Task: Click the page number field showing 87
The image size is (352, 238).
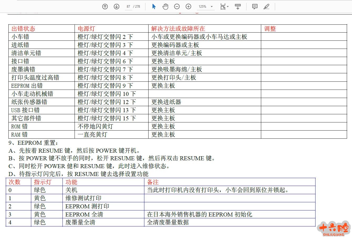Action: [128, 7]
